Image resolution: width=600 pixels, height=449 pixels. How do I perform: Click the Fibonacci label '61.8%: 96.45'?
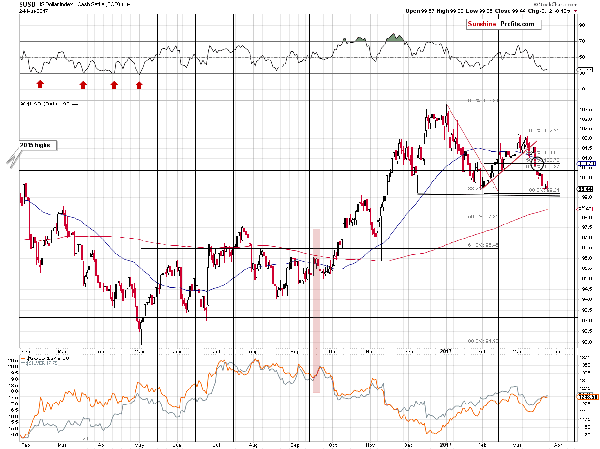point(483,246)
